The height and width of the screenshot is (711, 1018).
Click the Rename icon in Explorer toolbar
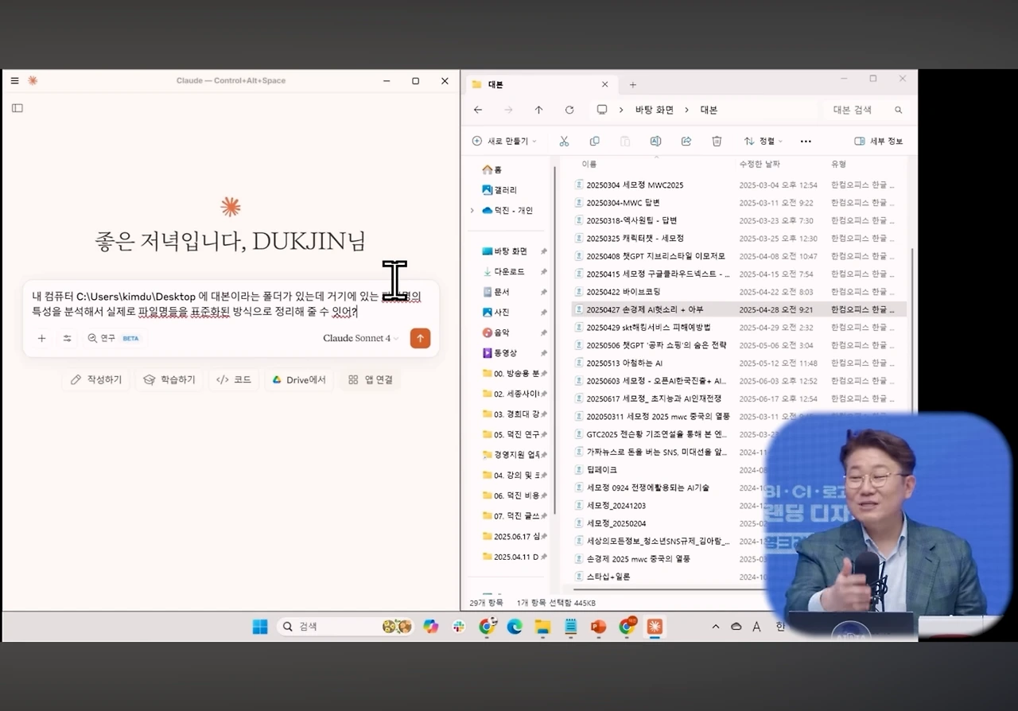(655, 141)
